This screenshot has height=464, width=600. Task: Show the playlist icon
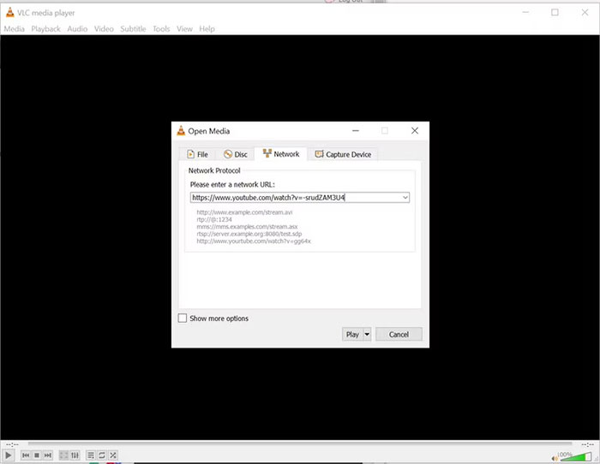tap(91, 455)
